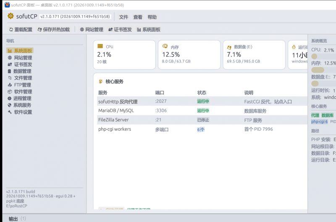Click the 运行中 status of sofutHttp
Viewport: 336px width, 222px height.
203,101
